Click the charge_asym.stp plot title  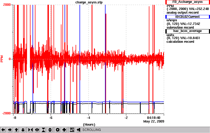[x=89, y=2]
